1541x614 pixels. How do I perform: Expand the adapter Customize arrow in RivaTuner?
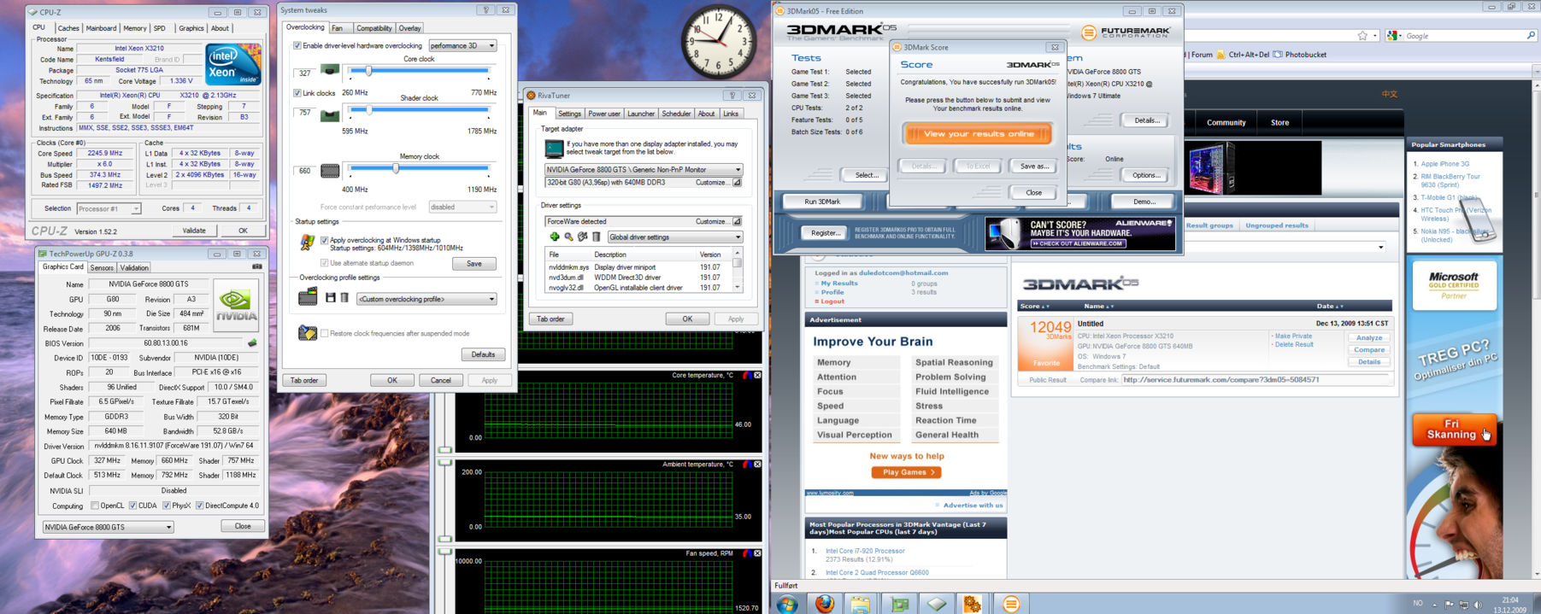pyautogui.click(x=737, y=183)
